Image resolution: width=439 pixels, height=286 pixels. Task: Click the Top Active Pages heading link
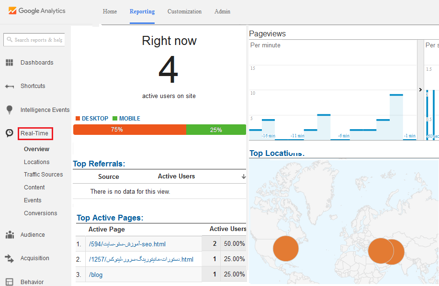(110, 218)
